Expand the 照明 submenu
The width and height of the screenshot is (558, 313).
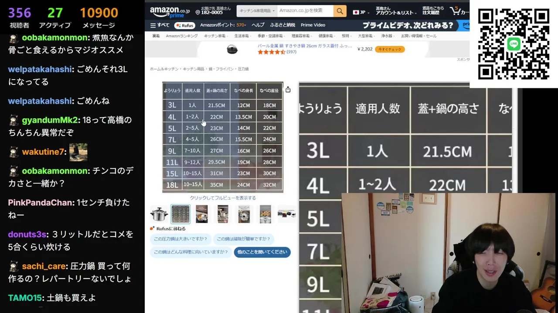(x=346, y=36)
